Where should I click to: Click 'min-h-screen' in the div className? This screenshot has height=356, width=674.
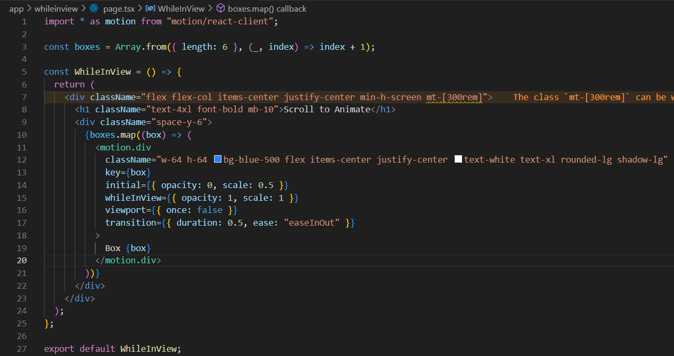tap(390, 97)
